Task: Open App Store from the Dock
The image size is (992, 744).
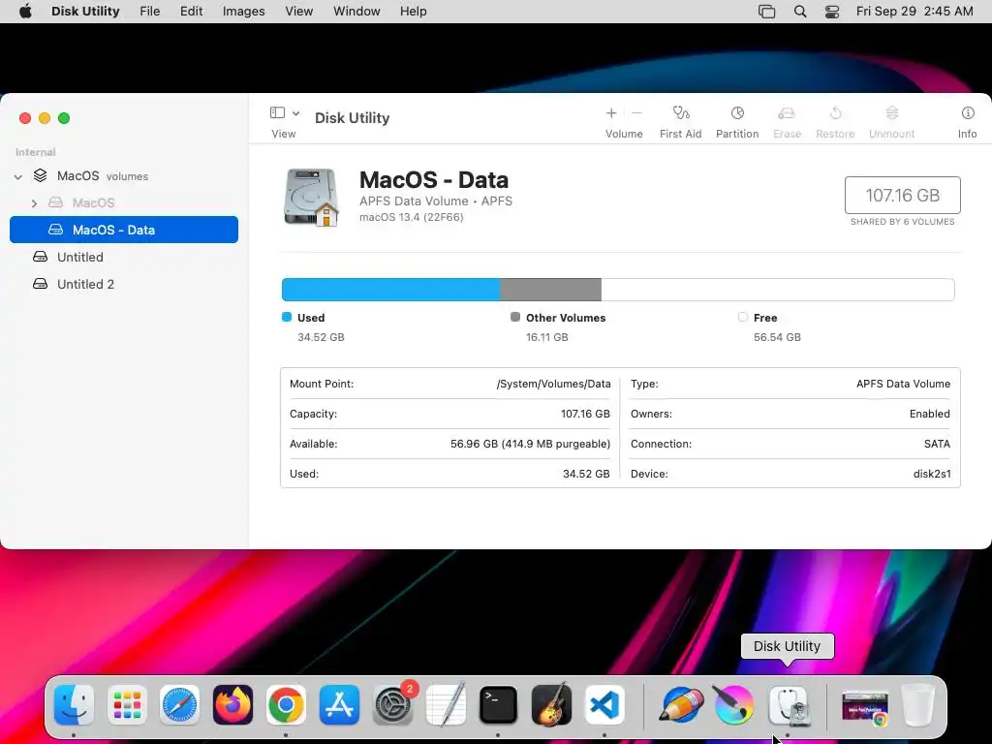Action: point(339,705)
